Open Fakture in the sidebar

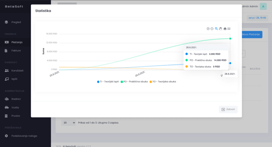pyautogui.click(x=16, y=51)
